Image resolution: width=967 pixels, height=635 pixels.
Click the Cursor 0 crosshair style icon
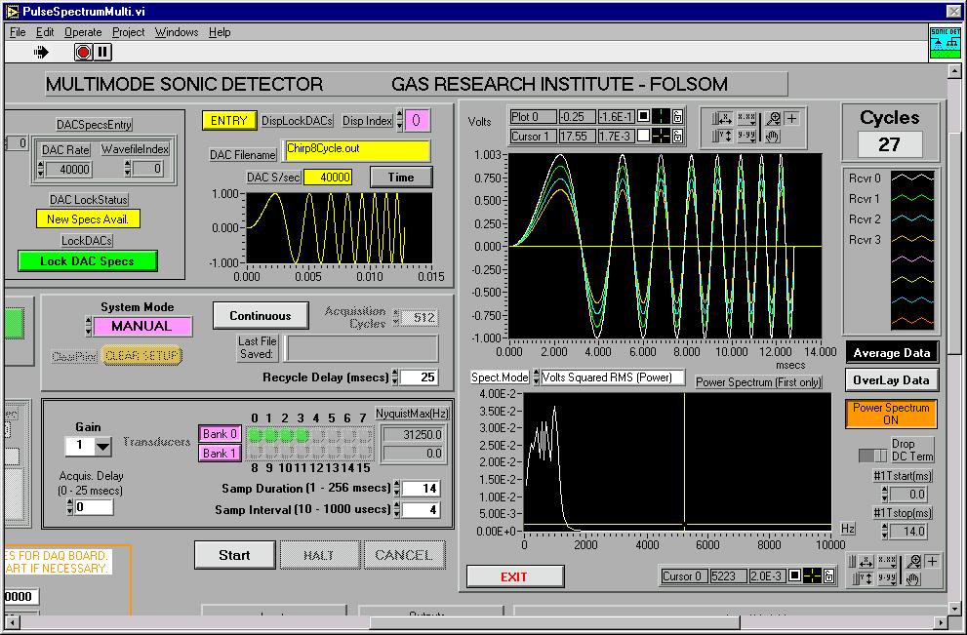click(x=812, y=575)
